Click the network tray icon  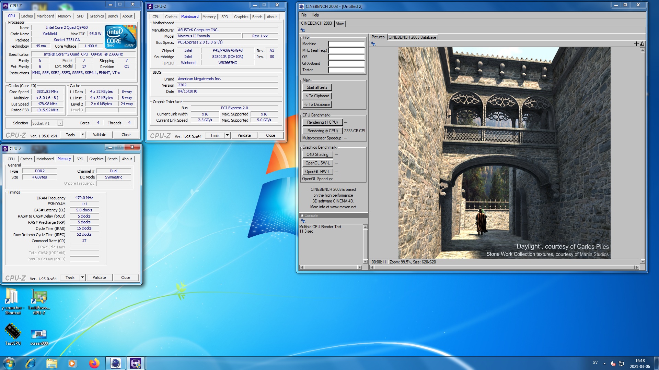[621, 363]
